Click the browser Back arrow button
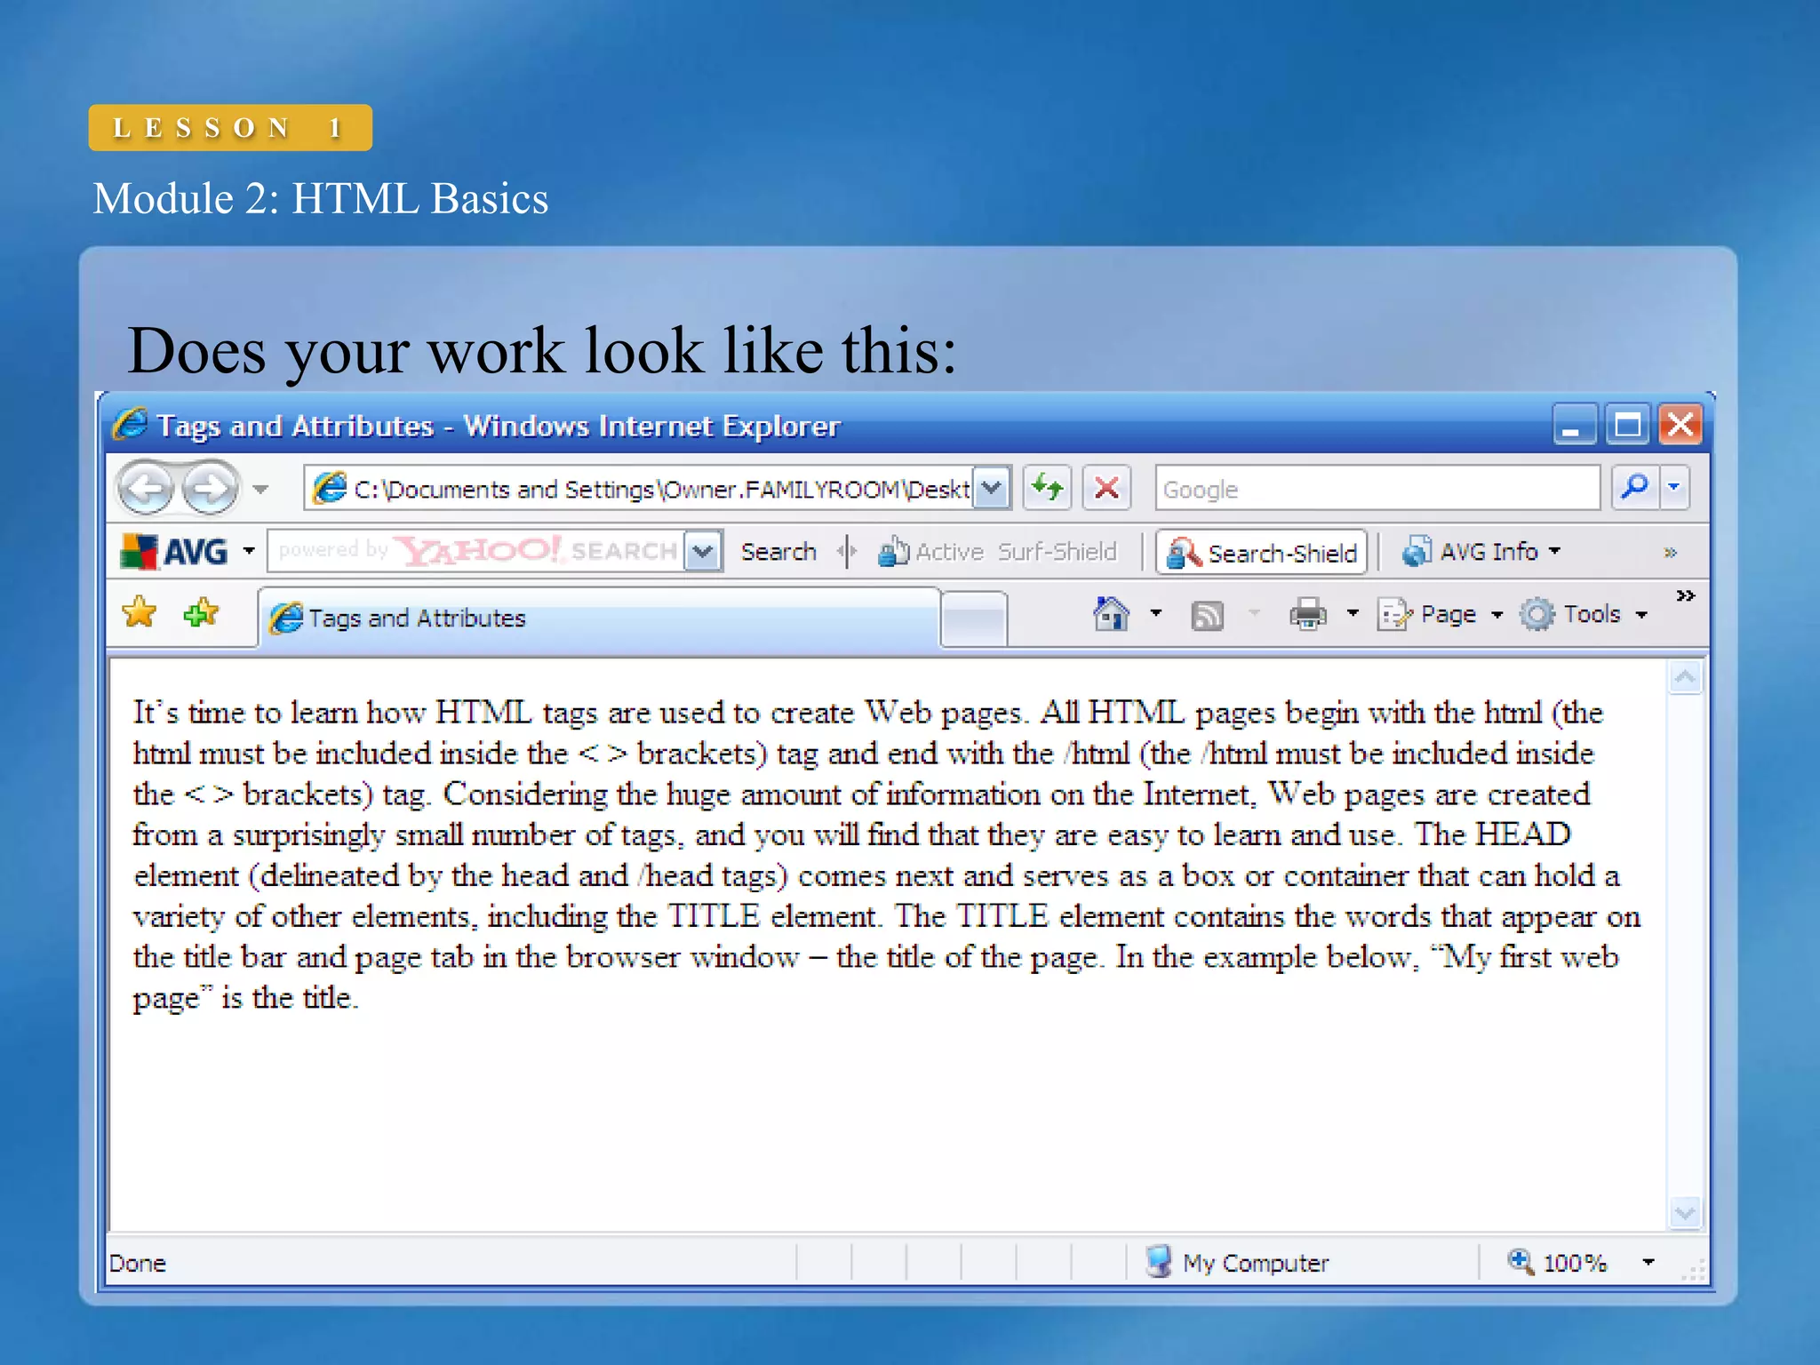Screen dimensions: 1820x1365 coord(146,488)
